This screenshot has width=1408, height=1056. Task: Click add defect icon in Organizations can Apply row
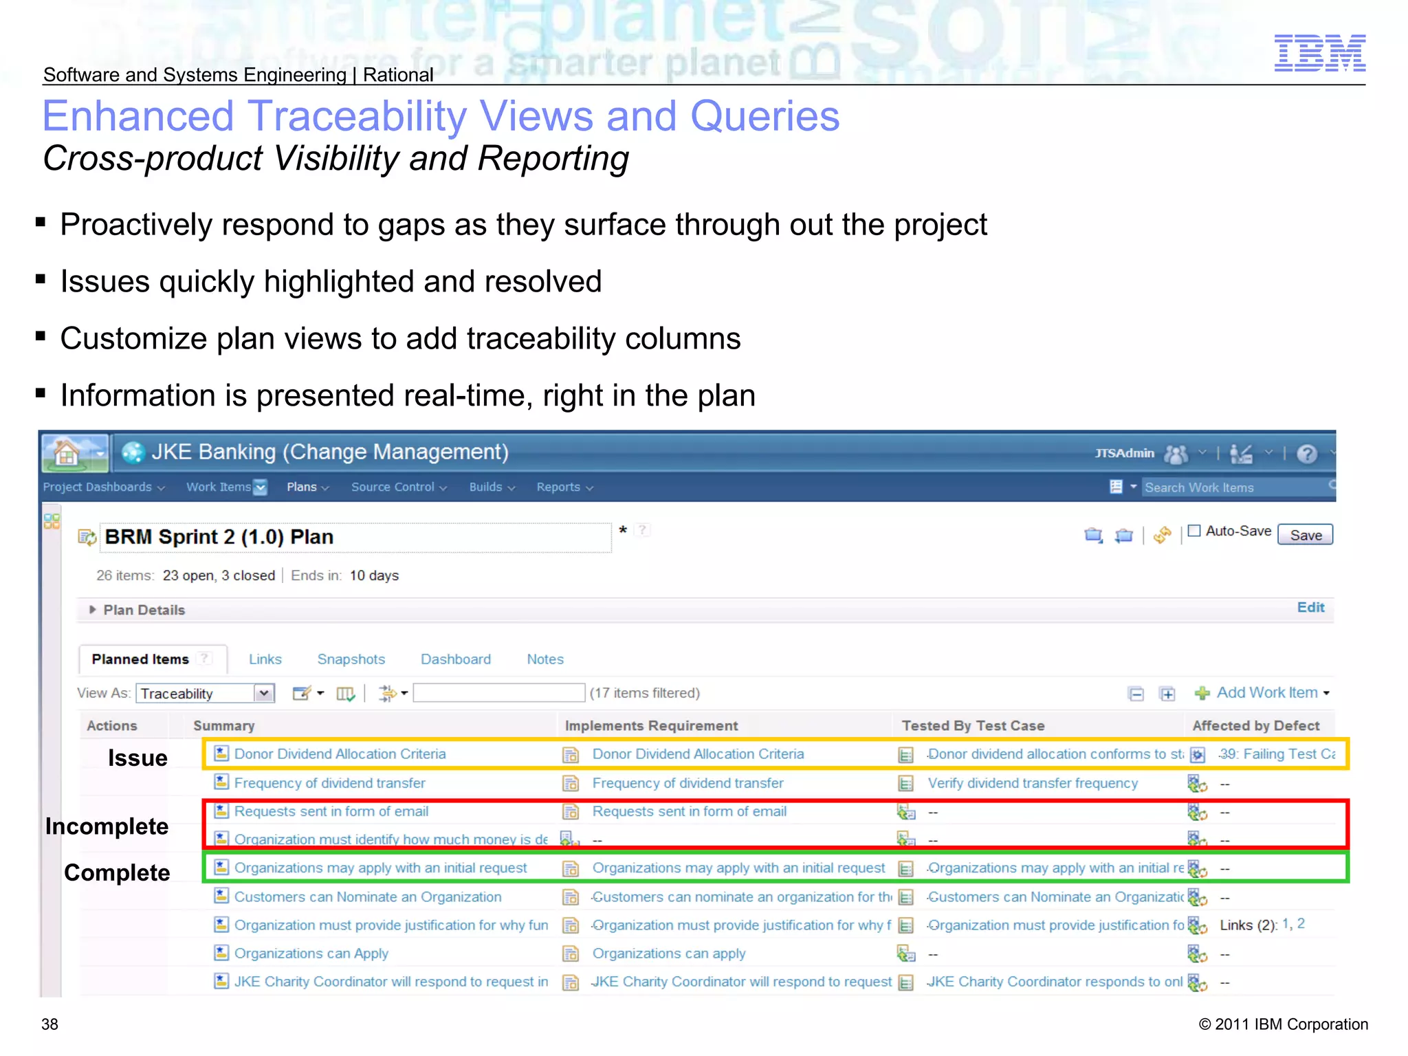point(1198,954)
